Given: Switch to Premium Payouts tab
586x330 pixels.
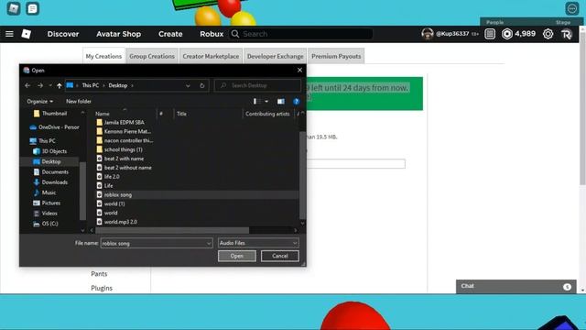Looking at the screenshot, I should point(336,56).
